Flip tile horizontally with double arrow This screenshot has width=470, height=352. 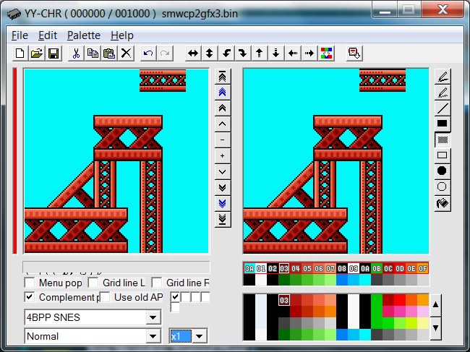[x=193, y=53]
